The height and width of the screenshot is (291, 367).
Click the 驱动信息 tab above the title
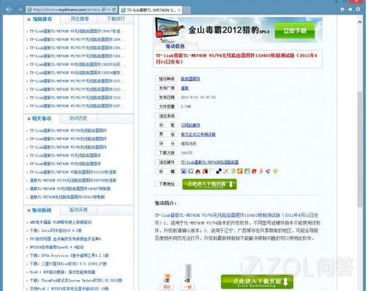pyautogui.click(x=175, y=46)
